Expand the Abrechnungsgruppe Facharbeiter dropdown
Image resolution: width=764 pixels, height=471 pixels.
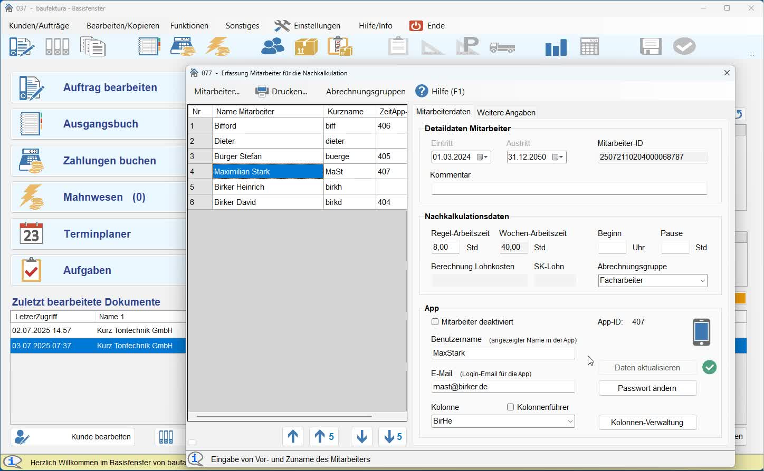pos(702,281)
